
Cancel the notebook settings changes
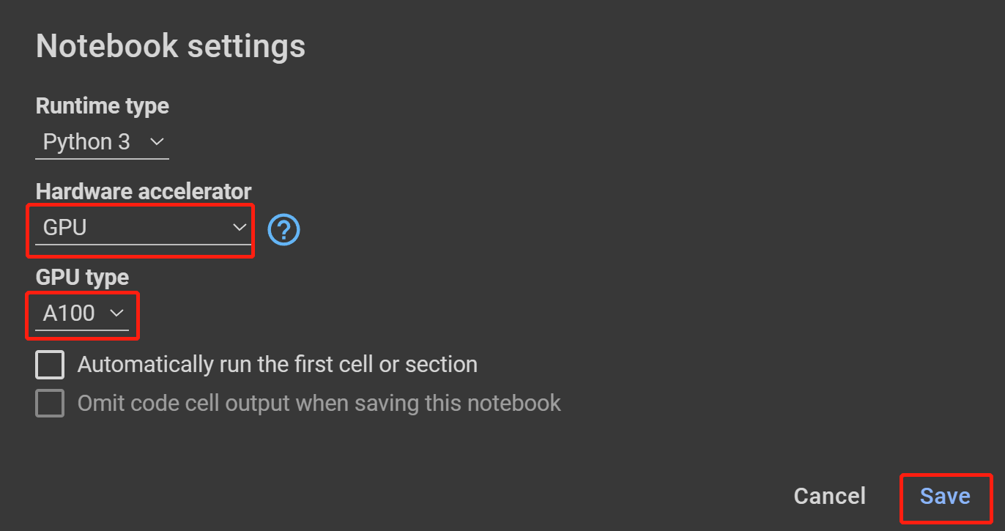(829, 497)
